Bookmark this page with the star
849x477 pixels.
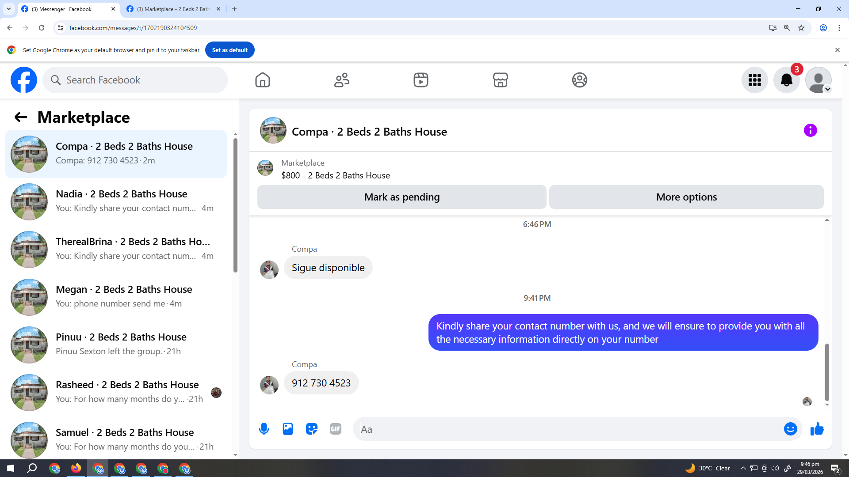[801, 28]
